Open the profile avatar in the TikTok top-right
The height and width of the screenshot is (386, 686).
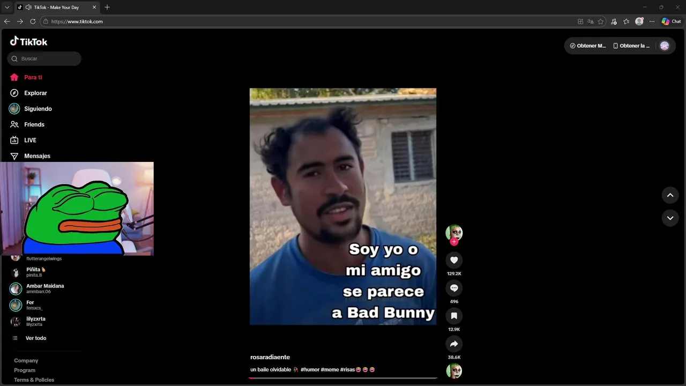click(x=665, y=46)
